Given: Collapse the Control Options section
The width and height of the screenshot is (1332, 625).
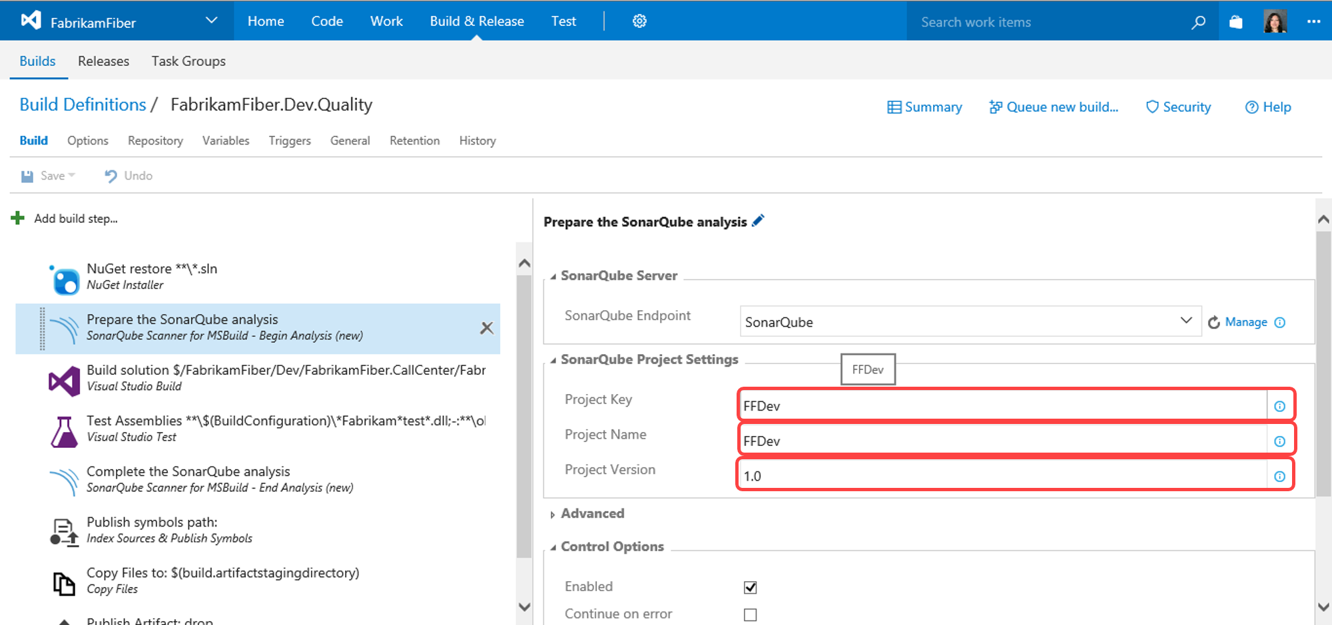Looking at the screenshot, I should [553, 547].
